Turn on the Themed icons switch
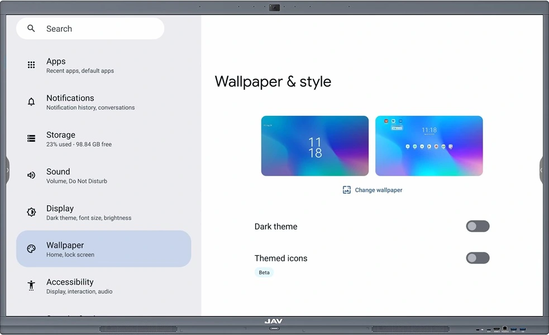Image resolution: width=549 pixels, height=335 pixels. (478, 258)
